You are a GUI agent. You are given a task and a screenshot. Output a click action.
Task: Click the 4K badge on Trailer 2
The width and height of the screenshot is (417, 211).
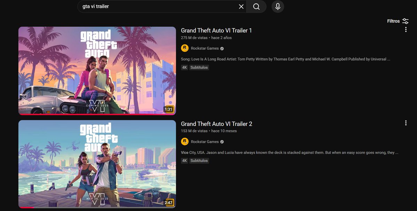tap(185, 161)
